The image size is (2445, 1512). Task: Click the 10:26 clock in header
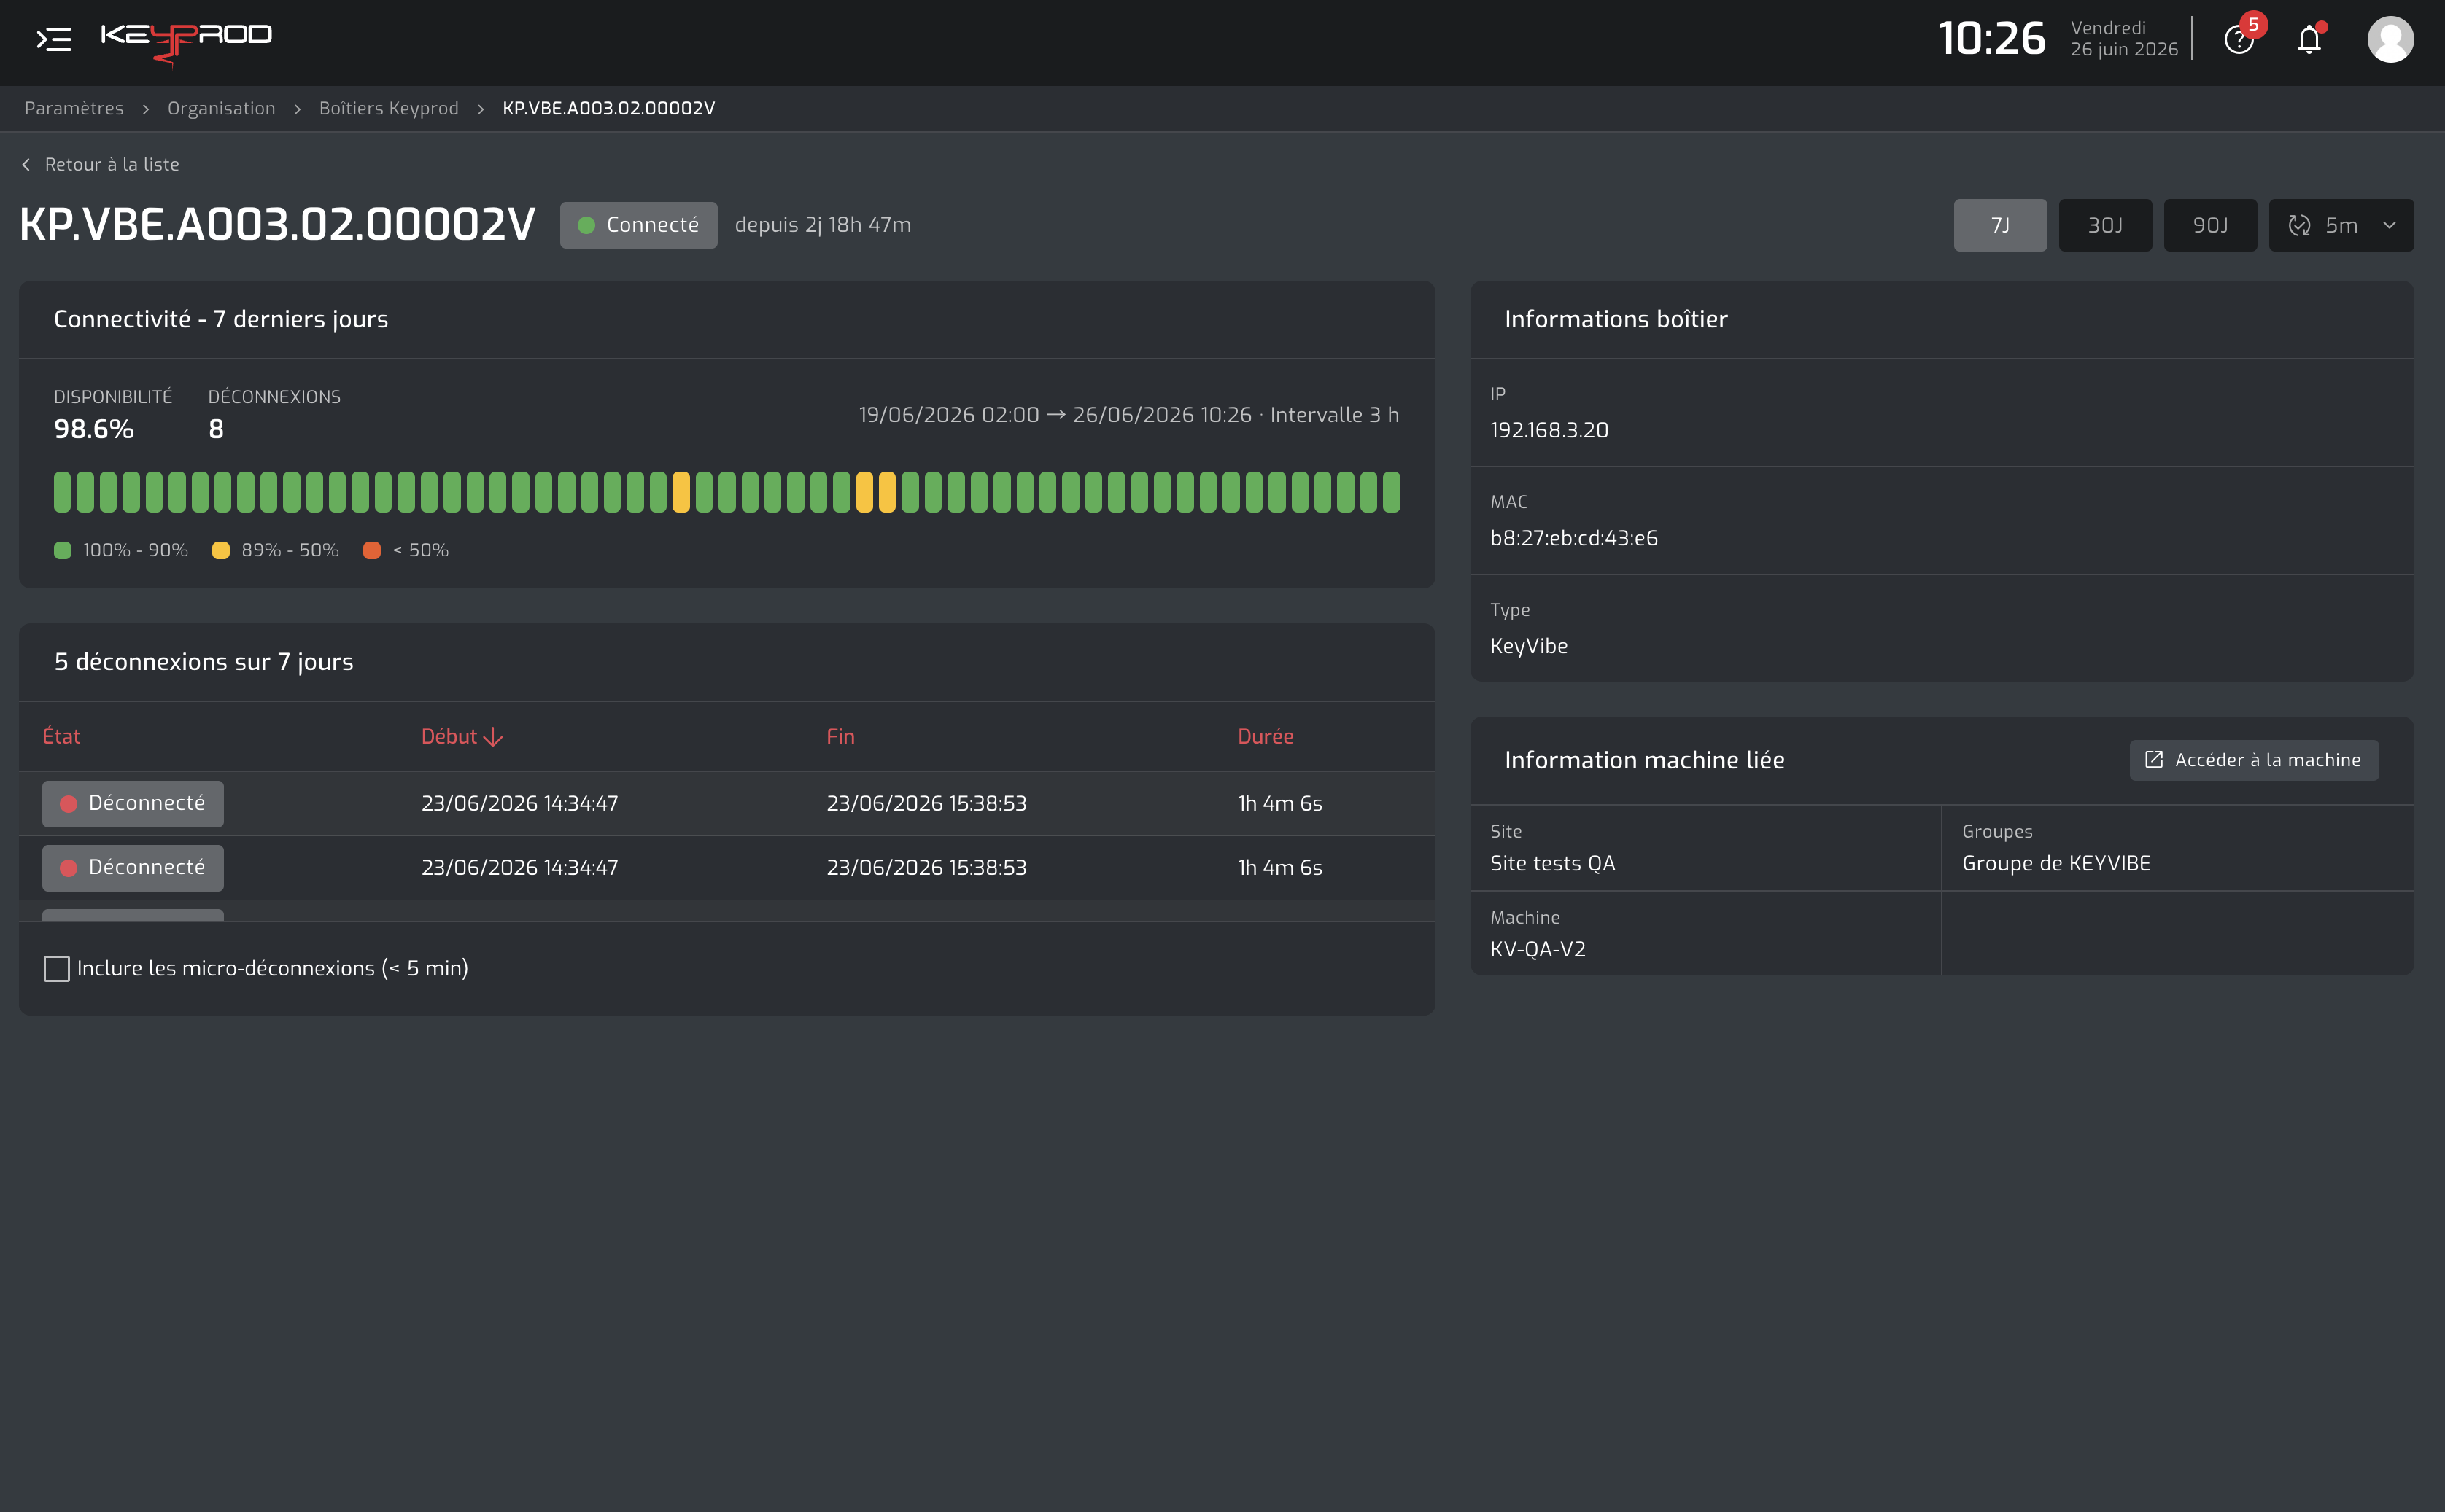pos(1992,38)
